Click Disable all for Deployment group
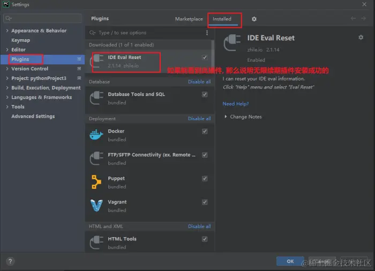375x271 pixels. tap(199, 119)
